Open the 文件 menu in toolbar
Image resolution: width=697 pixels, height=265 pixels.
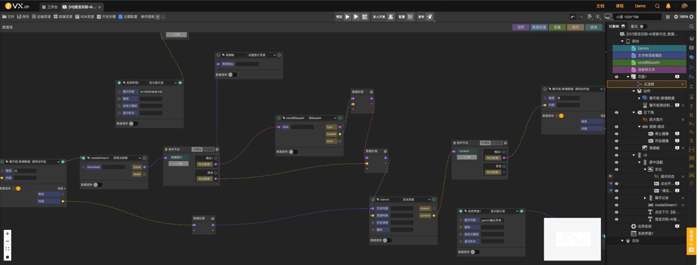(x=9, y=17)
